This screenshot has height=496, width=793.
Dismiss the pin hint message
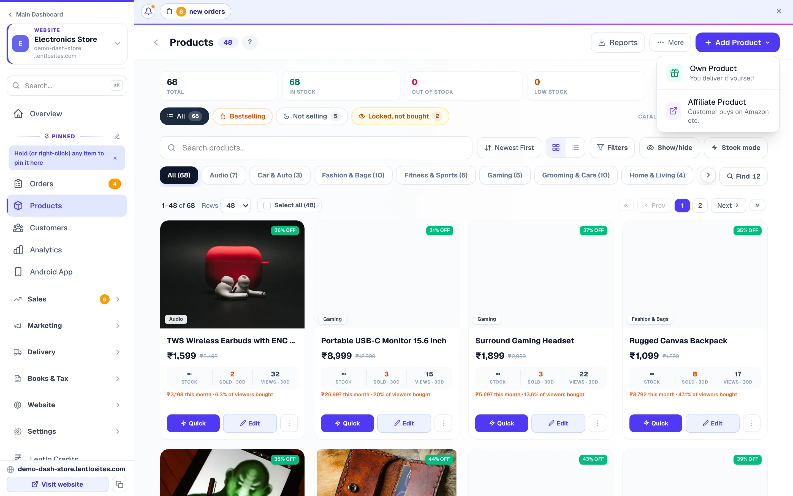point(115,158)
